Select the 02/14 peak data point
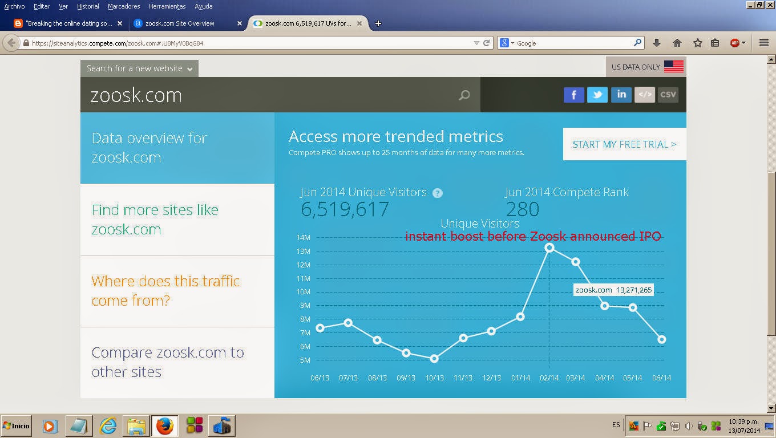776x438 pixels. click(x=549, y=248)
